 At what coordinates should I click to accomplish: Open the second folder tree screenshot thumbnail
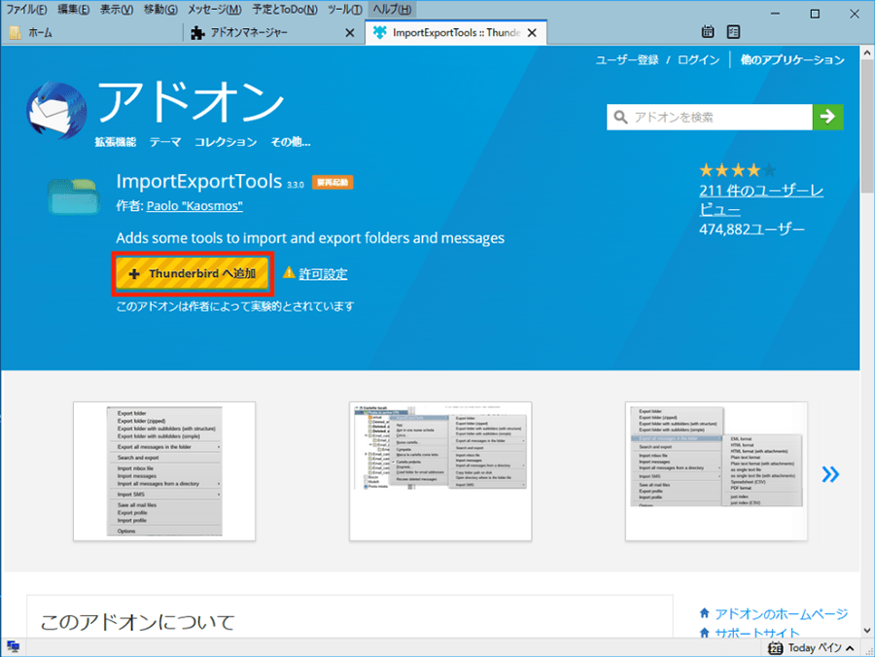click(x=440, y=471)
